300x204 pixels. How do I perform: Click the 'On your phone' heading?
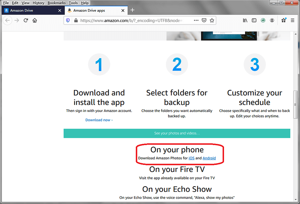tap(177, 150)
